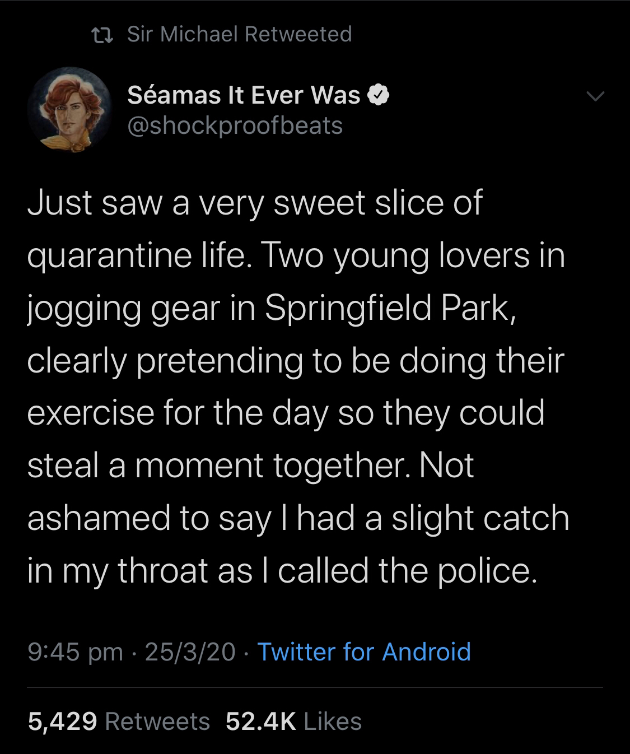630x754 pixels.
Task: Click the Retweets label beside 5,429
Action: pos(157,722)
